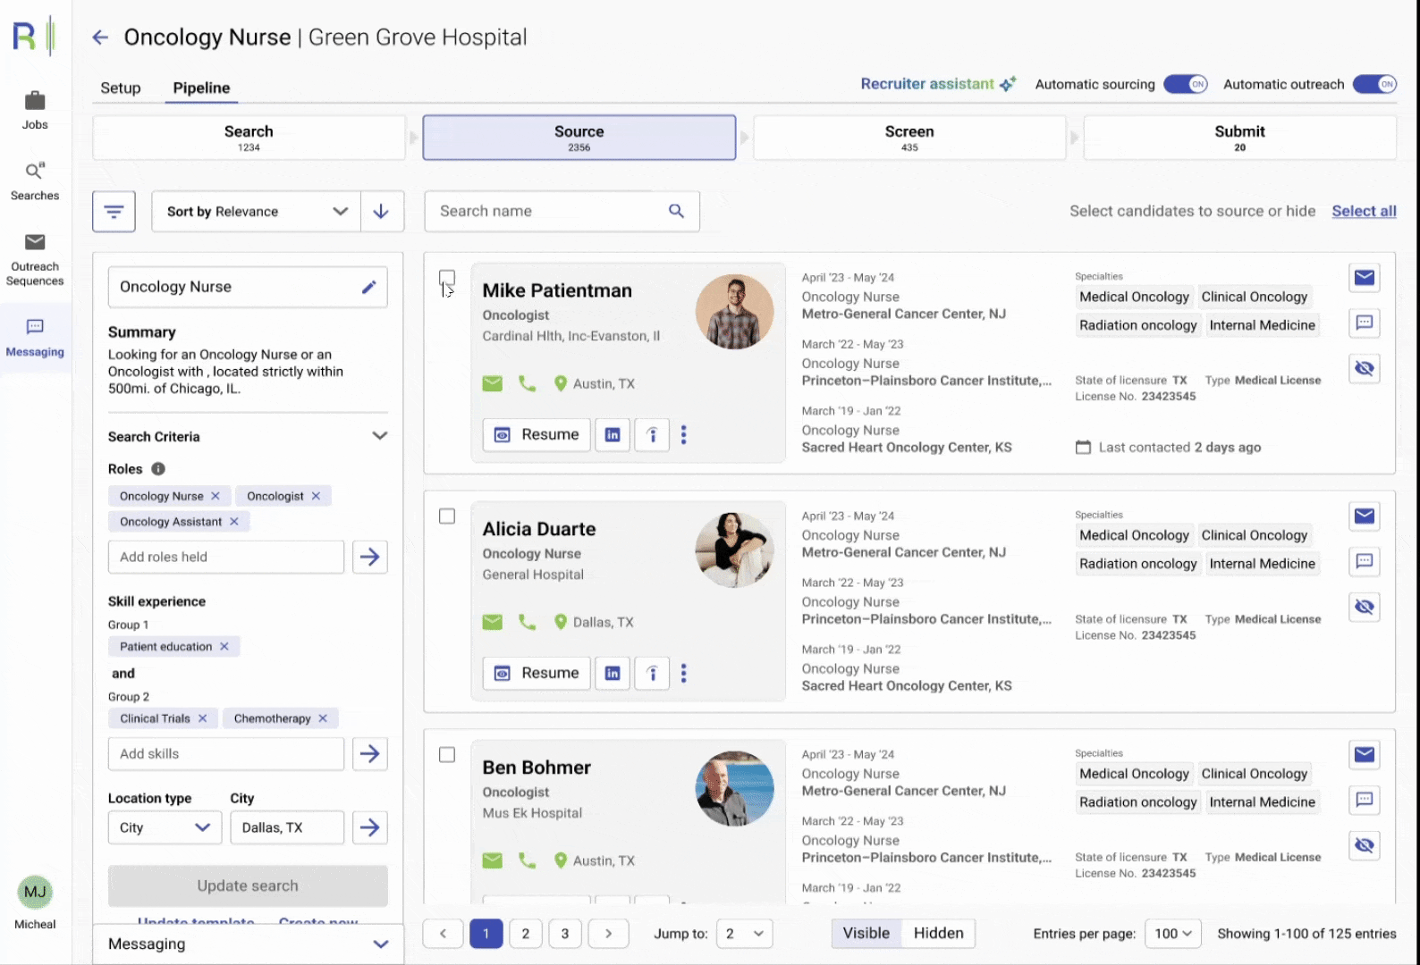View Mike Patientman's Resume
This screenshot has width=1420, height=965.
537,435
